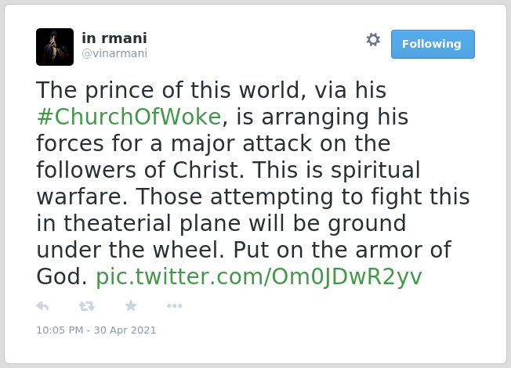
Task: Open the 10:05 PM - 30 Apr 2021 timestamp
Action: [x=96, y=330]
